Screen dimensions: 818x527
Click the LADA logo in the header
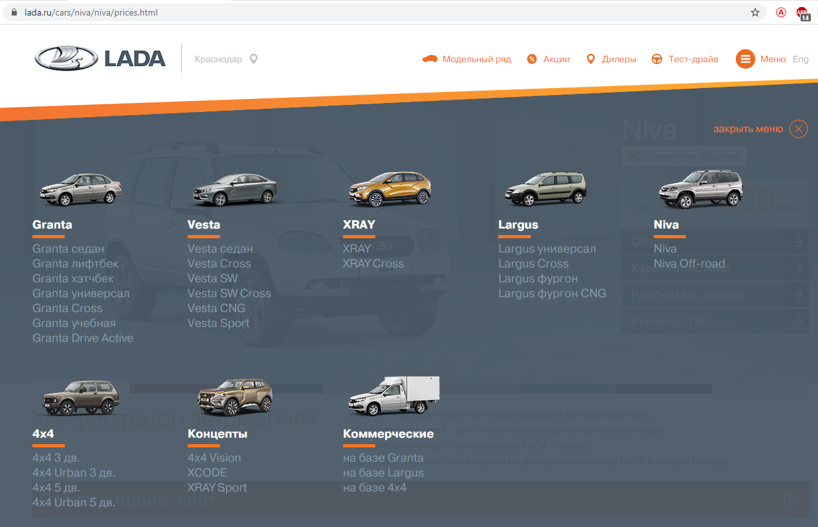[x=100, y=58]
